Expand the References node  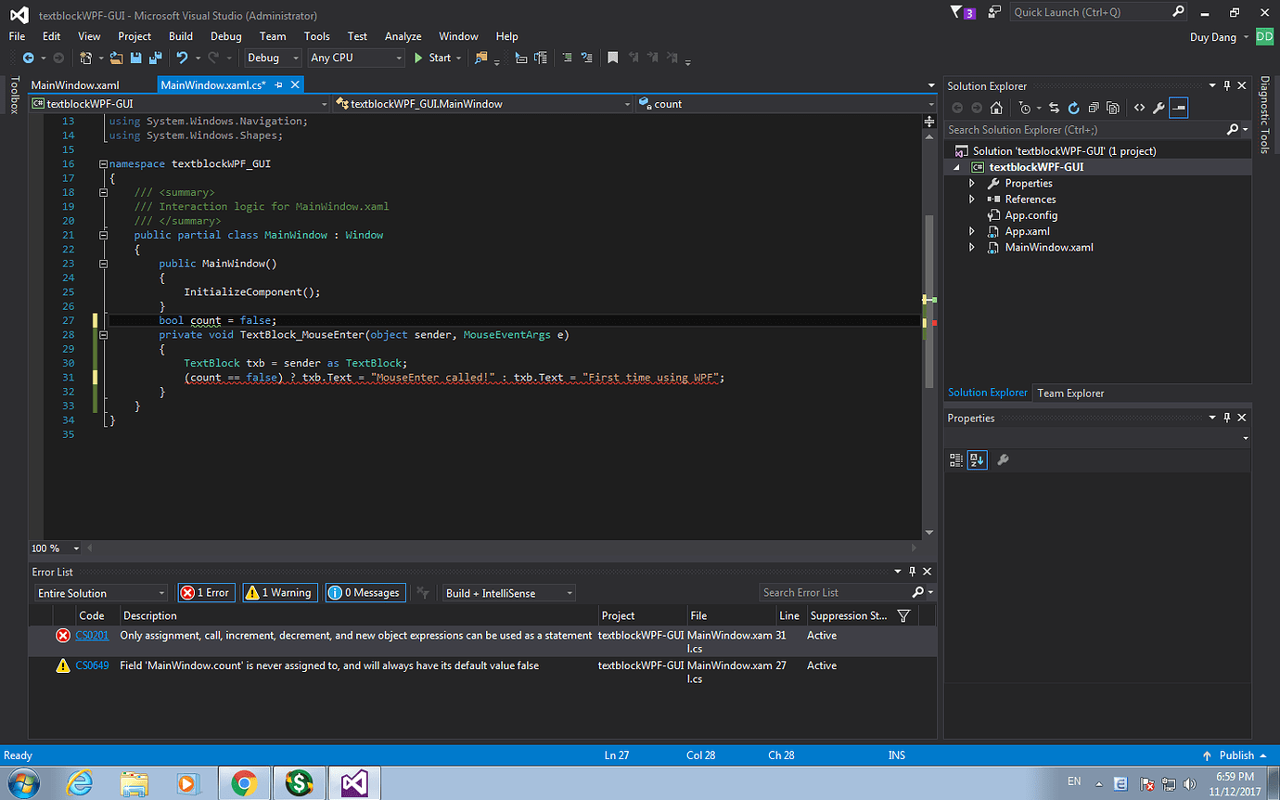pos(972,200)
